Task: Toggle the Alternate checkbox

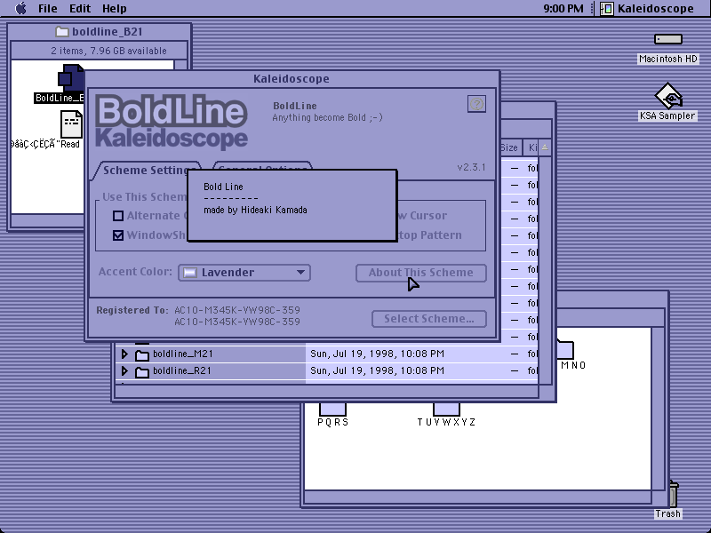Action: click(x=118, y=216)
